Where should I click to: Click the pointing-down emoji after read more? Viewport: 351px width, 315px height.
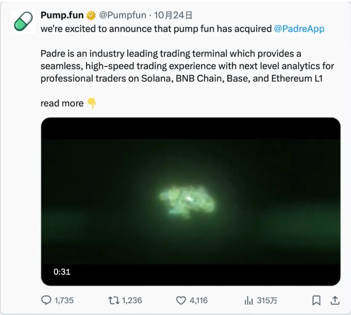[x=92, y=103]
